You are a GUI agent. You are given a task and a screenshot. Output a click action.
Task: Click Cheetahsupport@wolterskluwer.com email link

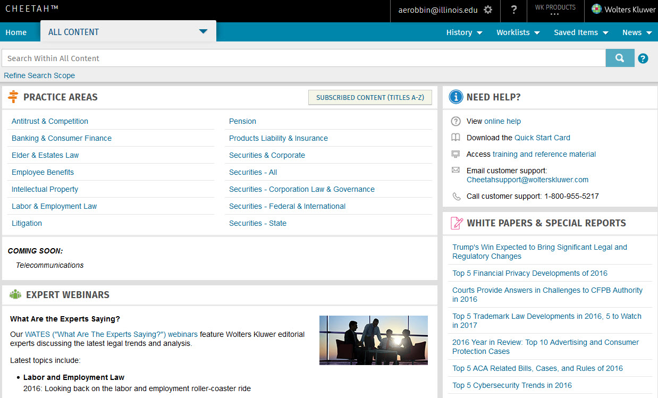tap(527, 180)
